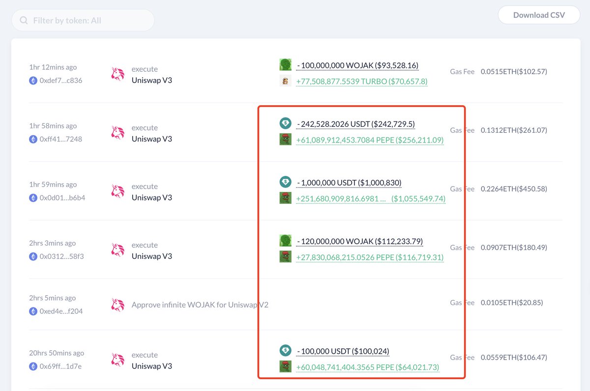Click gas fee value 0.0559ETH($106.47)
This screenshot has width=590, height=391.
[x=514, y=358]
